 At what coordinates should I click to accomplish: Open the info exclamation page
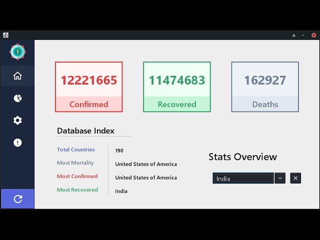tap(17, 142)
